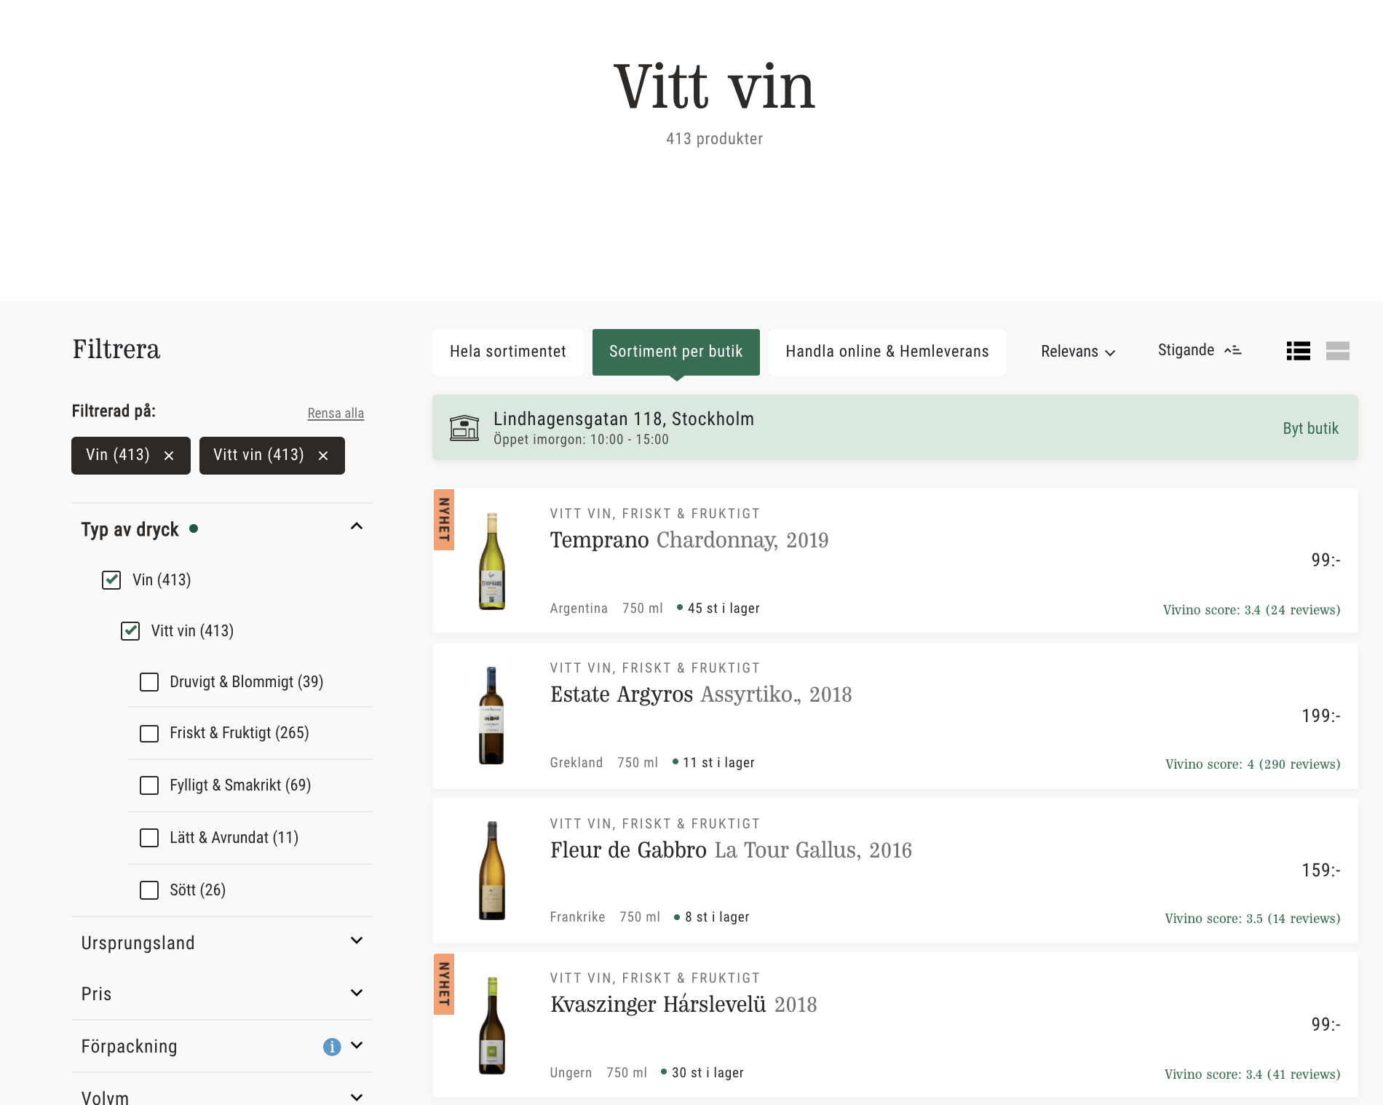Click the 199:- price
1383x1105 pixels.
pyautogui.click(x=1321, y=716)
